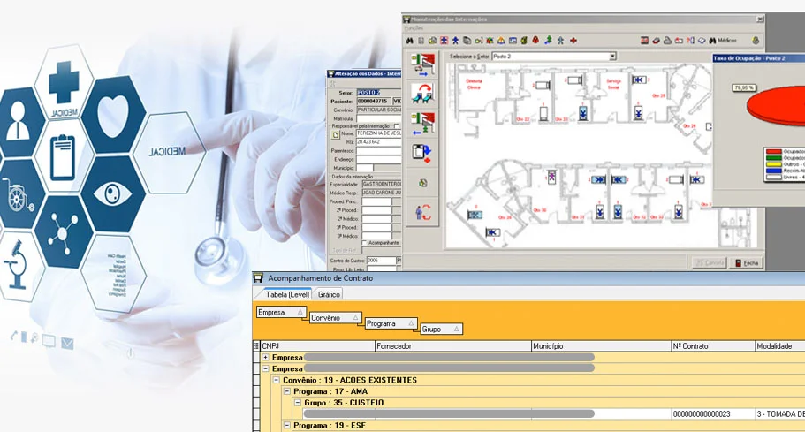The height and width of the screenshot is (432, 805).
Task: Click the binoculars search icon in Internações toolbar
Action: (x=409, y=41)
